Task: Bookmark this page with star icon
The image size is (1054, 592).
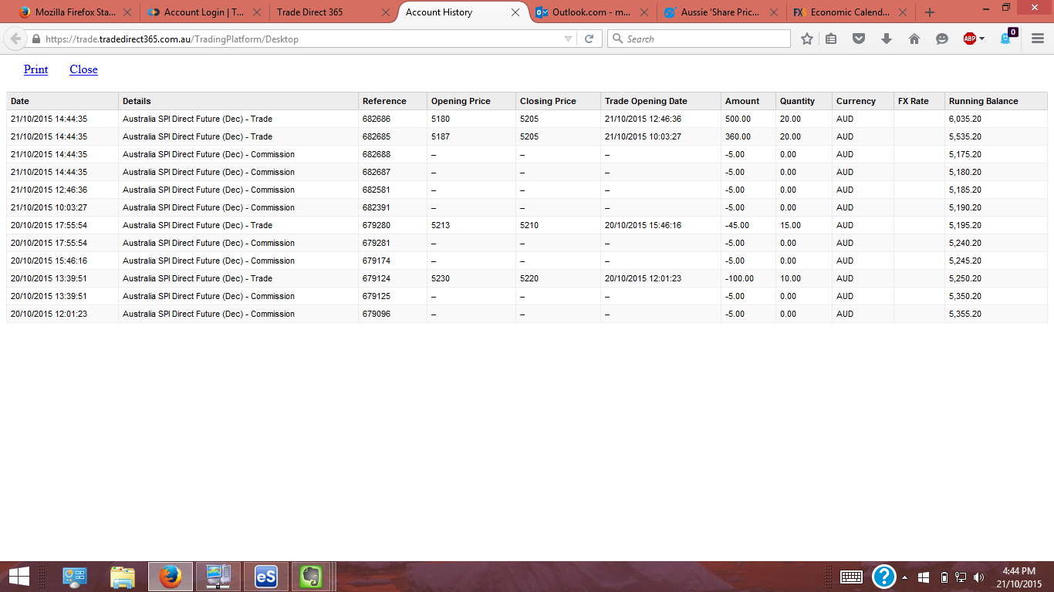Action: click(807, 39)
